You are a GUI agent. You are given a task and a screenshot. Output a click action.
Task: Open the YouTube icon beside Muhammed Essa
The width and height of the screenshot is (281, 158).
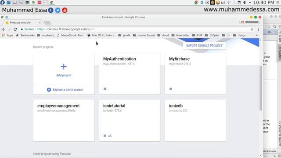click(x=65, y=10)
